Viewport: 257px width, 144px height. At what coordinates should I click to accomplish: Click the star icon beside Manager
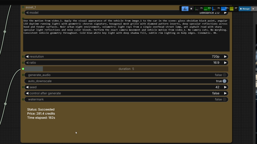tap(253, 9)
